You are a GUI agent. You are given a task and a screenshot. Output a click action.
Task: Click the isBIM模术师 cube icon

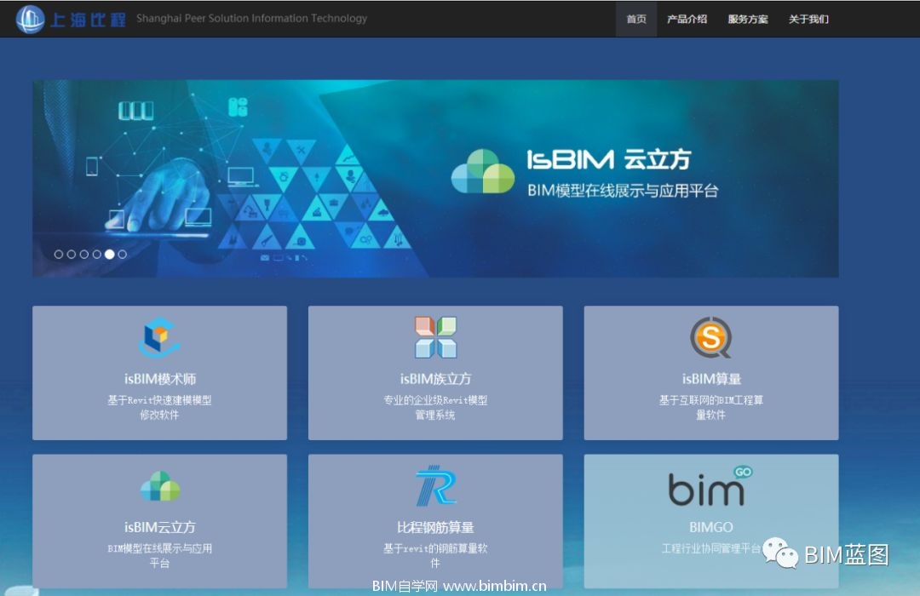[159, 337]
